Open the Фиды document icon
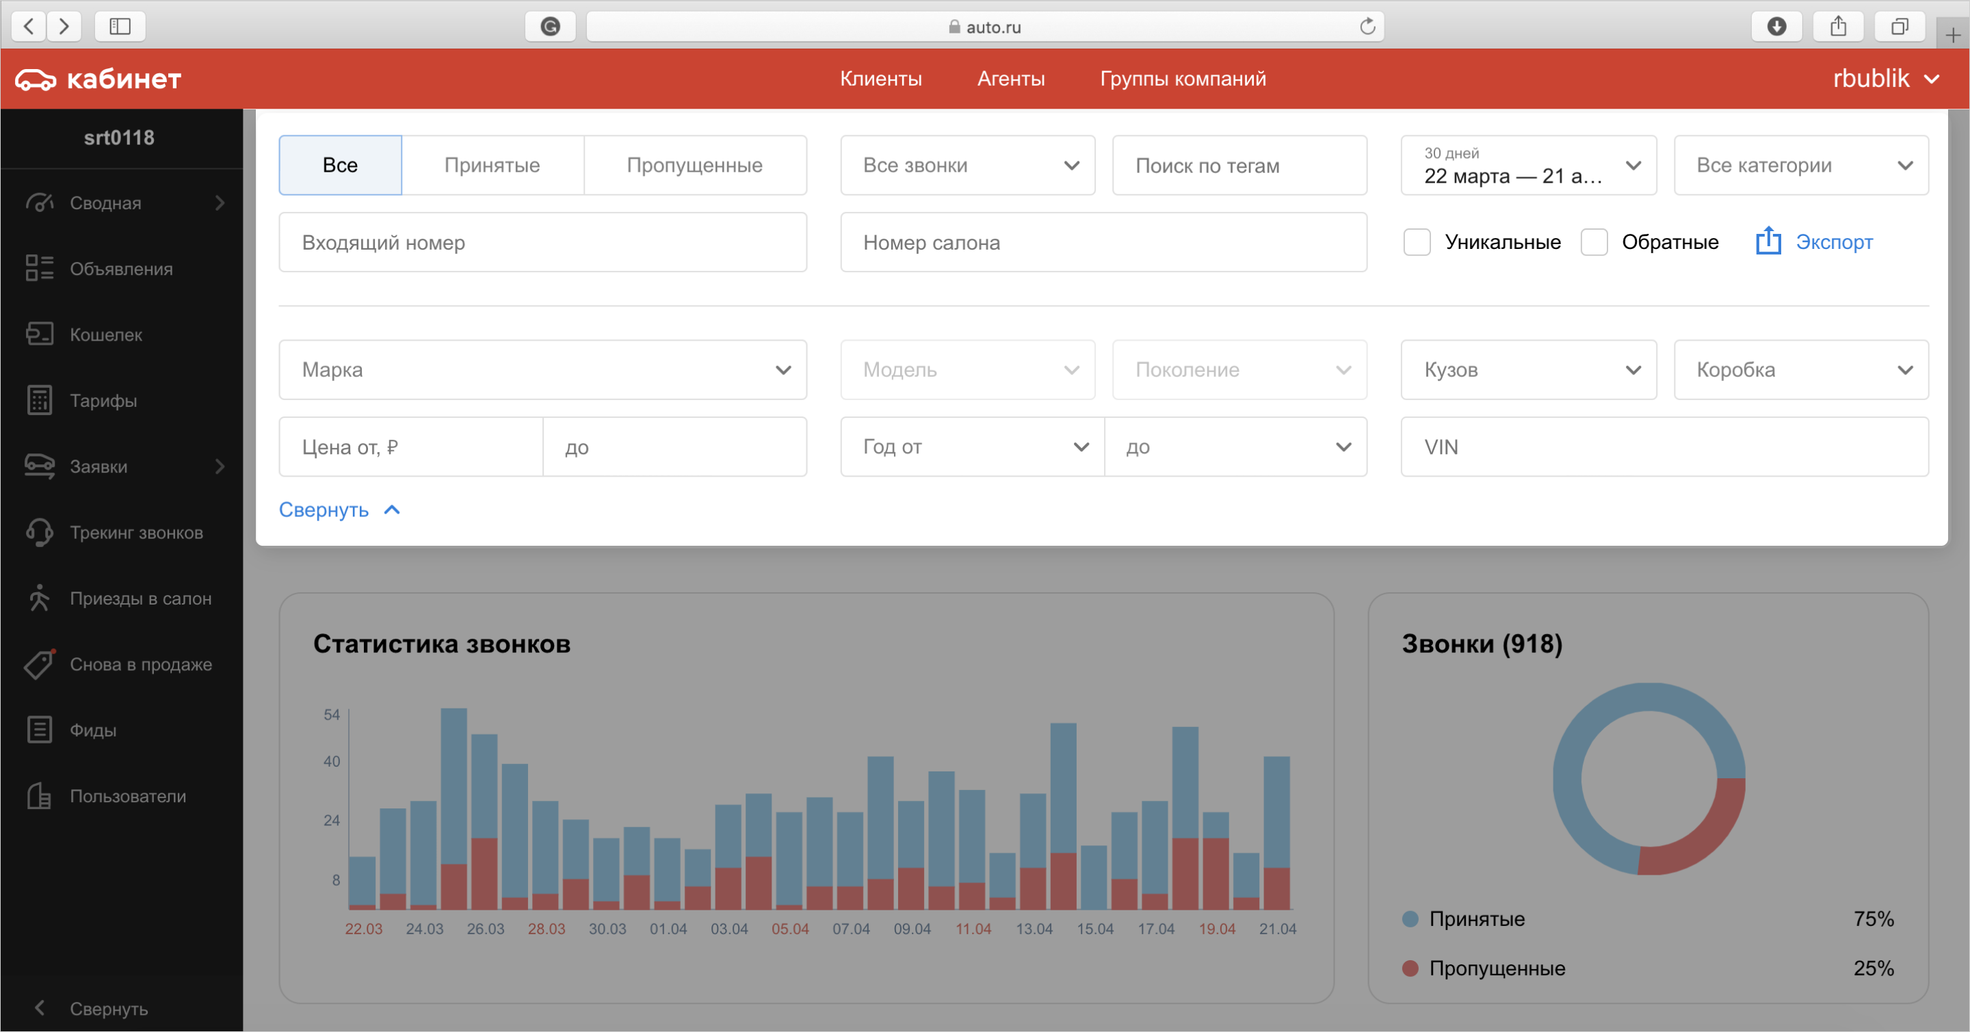 pyautogui.click(x=40, y=730)
